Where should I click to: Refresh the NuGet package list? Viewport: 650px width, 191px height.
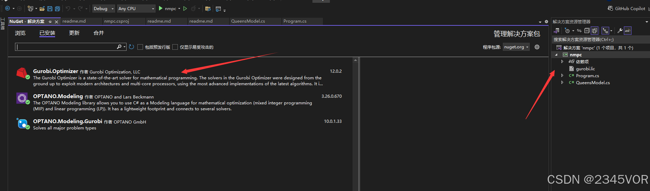131,47
